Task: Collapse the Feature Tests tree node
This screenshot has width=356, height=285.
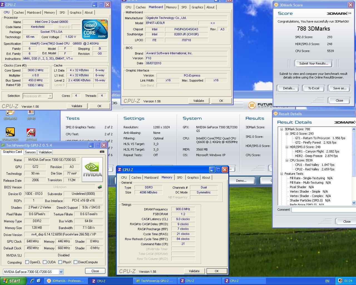Action: point(281,174)
